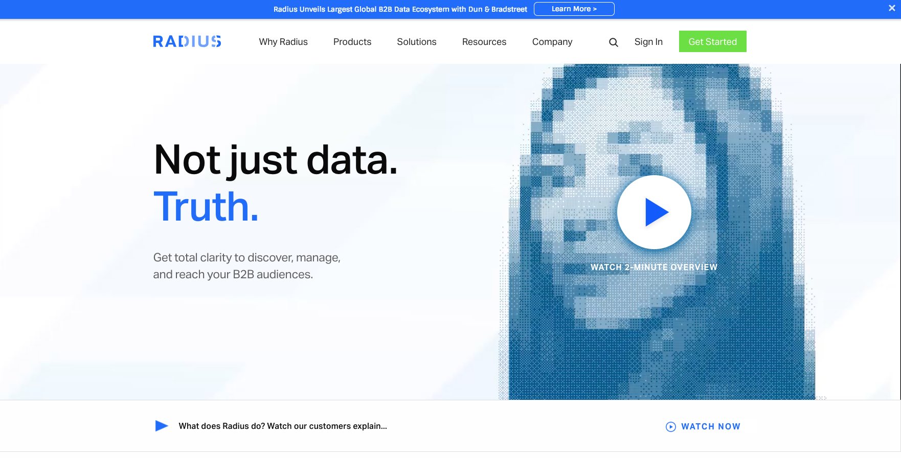Open the search magnifier icon
Viewport: 901px width, 458px height.
coord(614,42)
